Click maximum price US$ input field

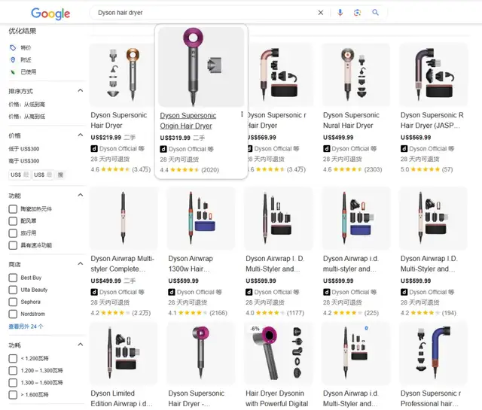(x=43, y=175)
